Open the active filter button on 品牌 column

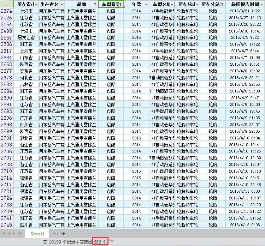(95, 5)
